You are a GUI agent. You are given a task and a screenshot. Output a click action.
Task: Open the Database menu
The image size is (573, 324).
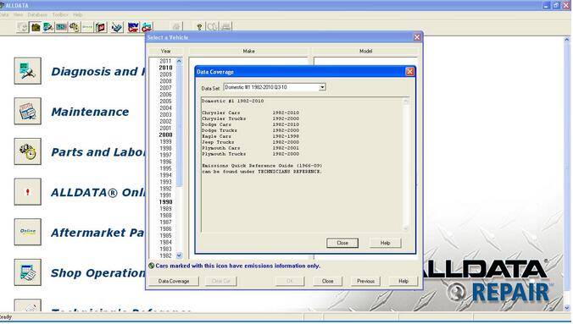37,14
